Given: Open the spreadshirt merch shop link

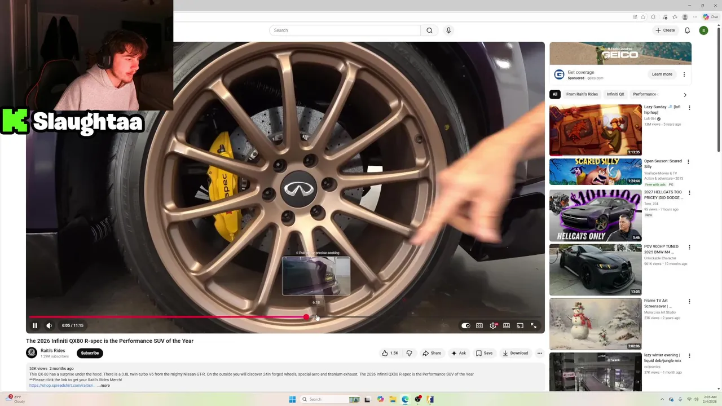Looking at the screenshot, I should [62, 385].
